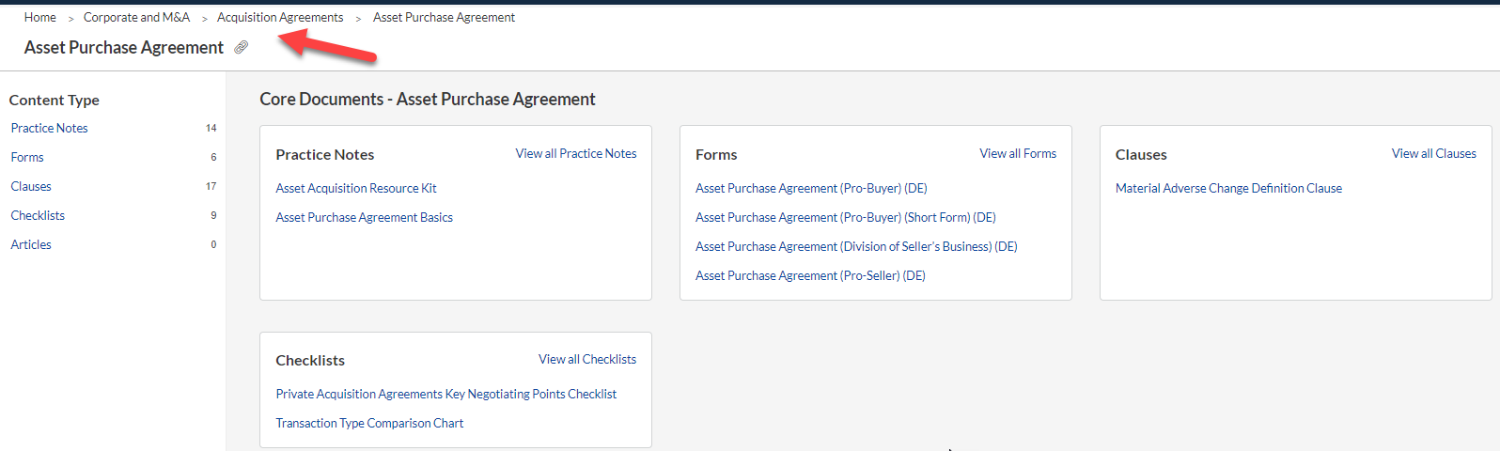1500x451 pixels.
Task: View all Clauses
Action: [1434, 153]
